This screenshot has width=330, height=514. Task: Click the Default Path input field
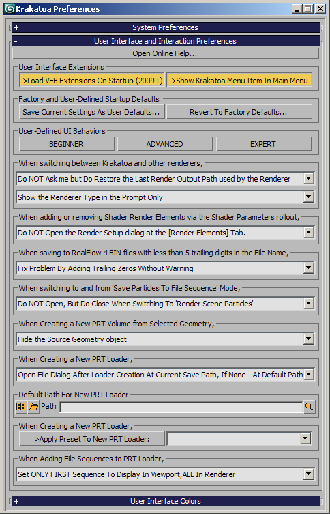pyautogui.click(x=181, y=407)
